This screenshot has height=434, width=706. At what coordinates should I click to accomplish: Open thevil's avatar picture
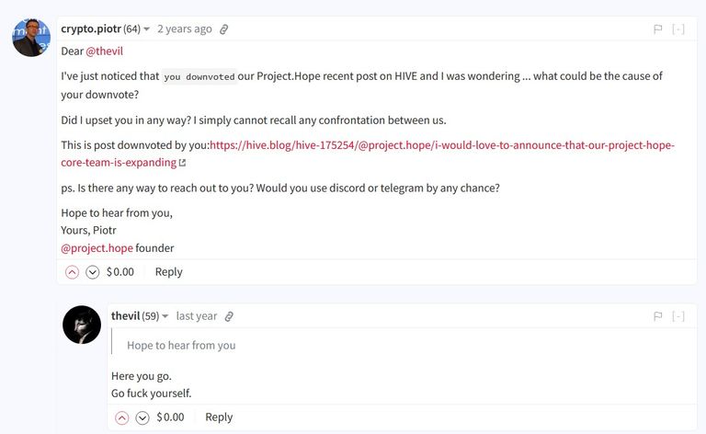pos(82,325)
